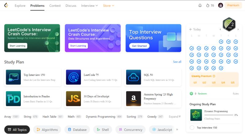
Task: Open the Amazon study plan icon
Action: pyautogui.click(x=134, y=99)
